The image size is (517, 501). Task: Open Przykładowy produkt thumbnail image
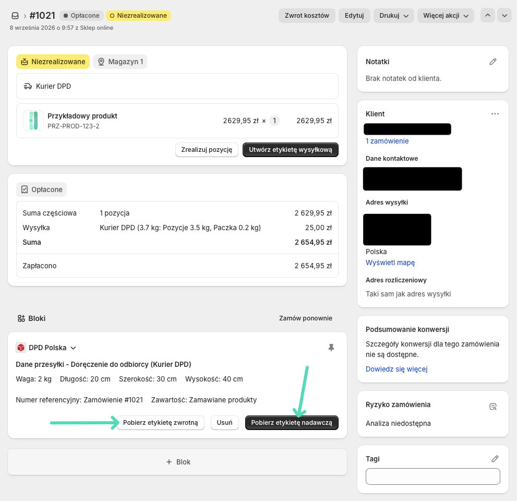coord(33,121)
